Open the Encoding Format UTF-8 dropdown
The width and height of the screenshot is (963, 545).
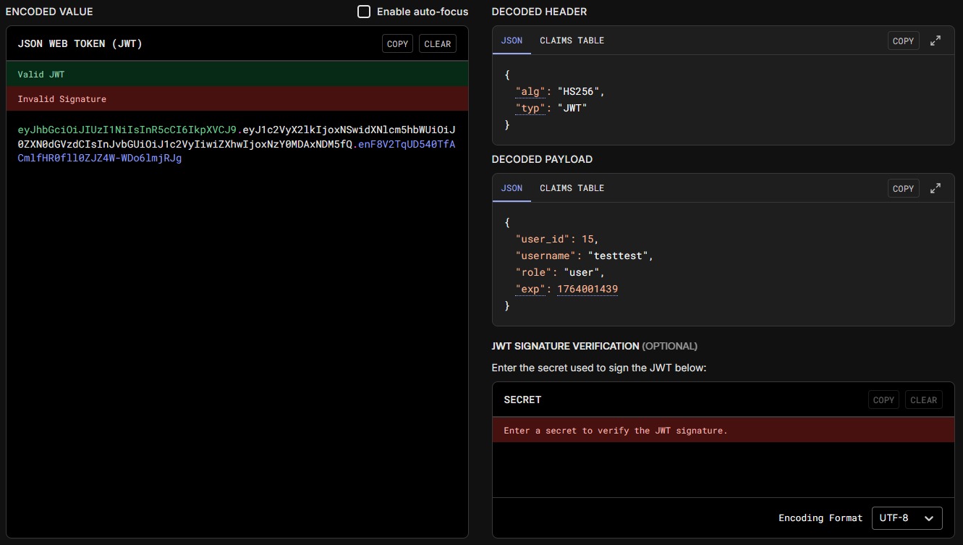(907, 518)
